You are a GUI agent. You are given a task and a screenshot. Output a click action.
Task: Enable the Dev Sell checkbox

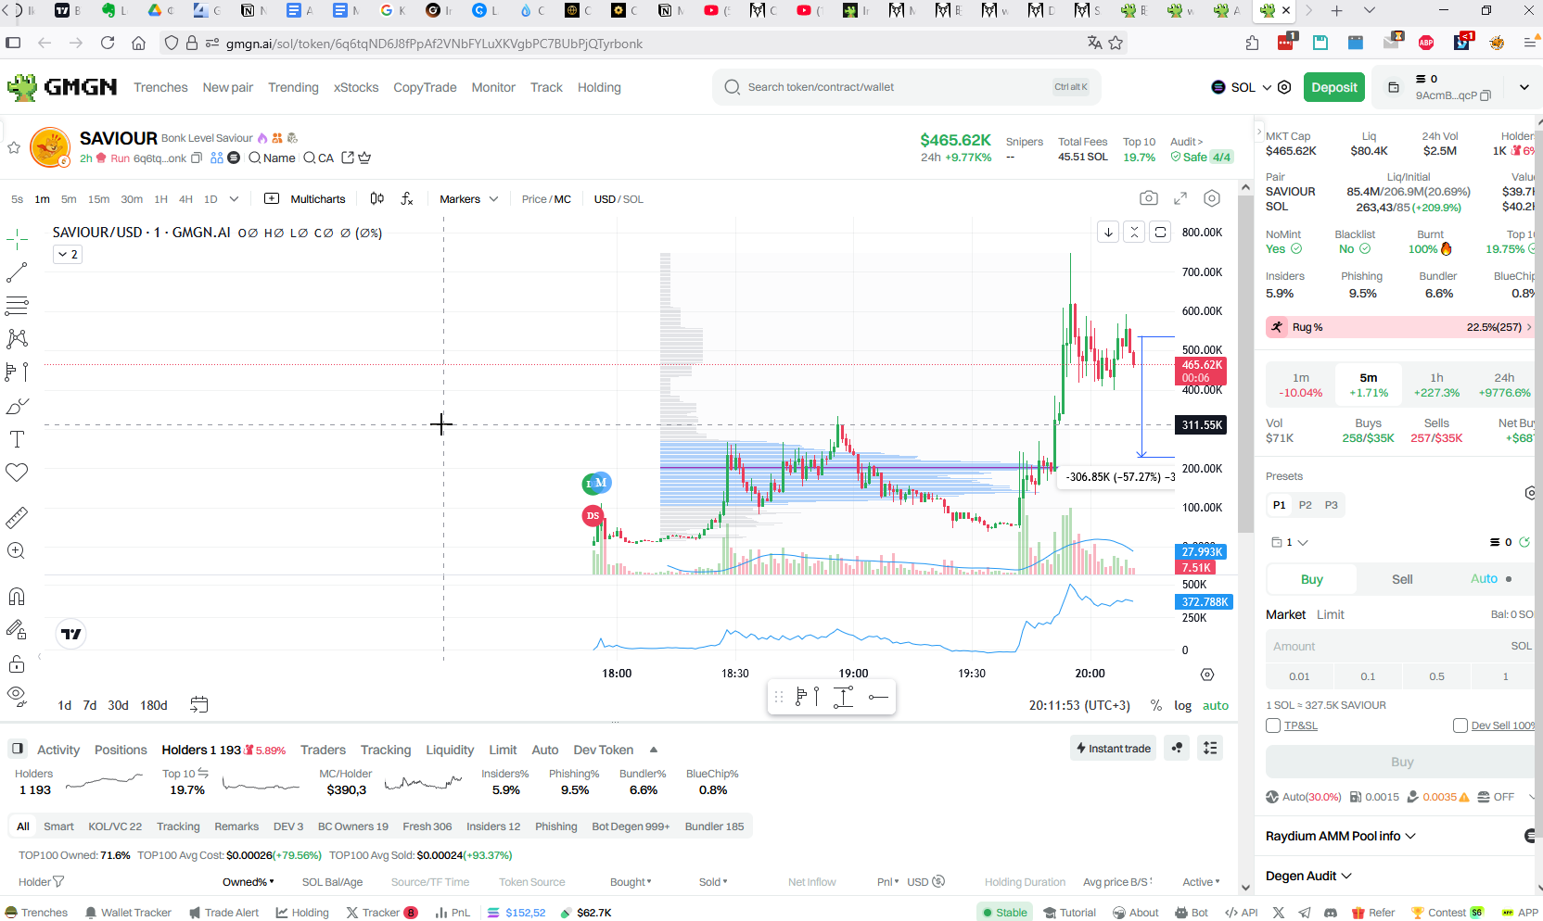coord(1460,725)
